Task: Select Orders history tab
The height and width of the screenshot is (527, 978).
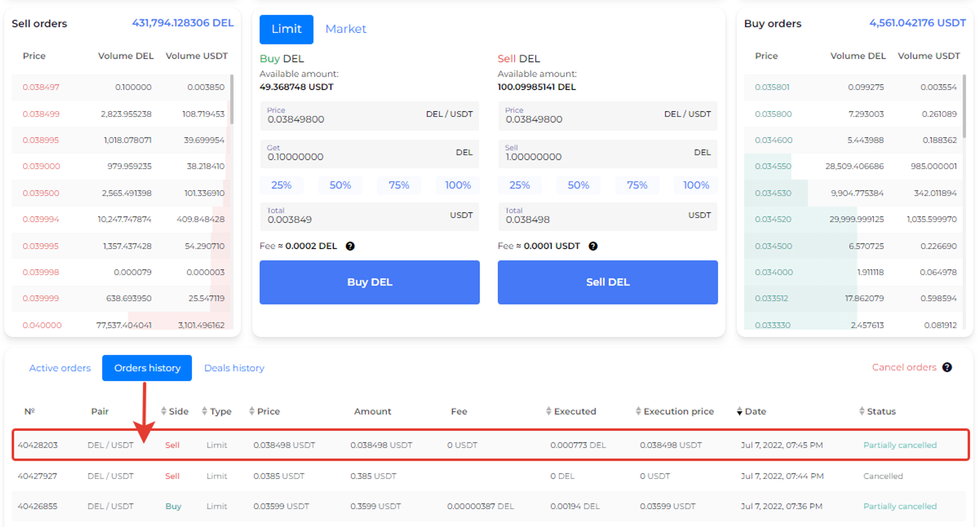Action: point(147,368)
